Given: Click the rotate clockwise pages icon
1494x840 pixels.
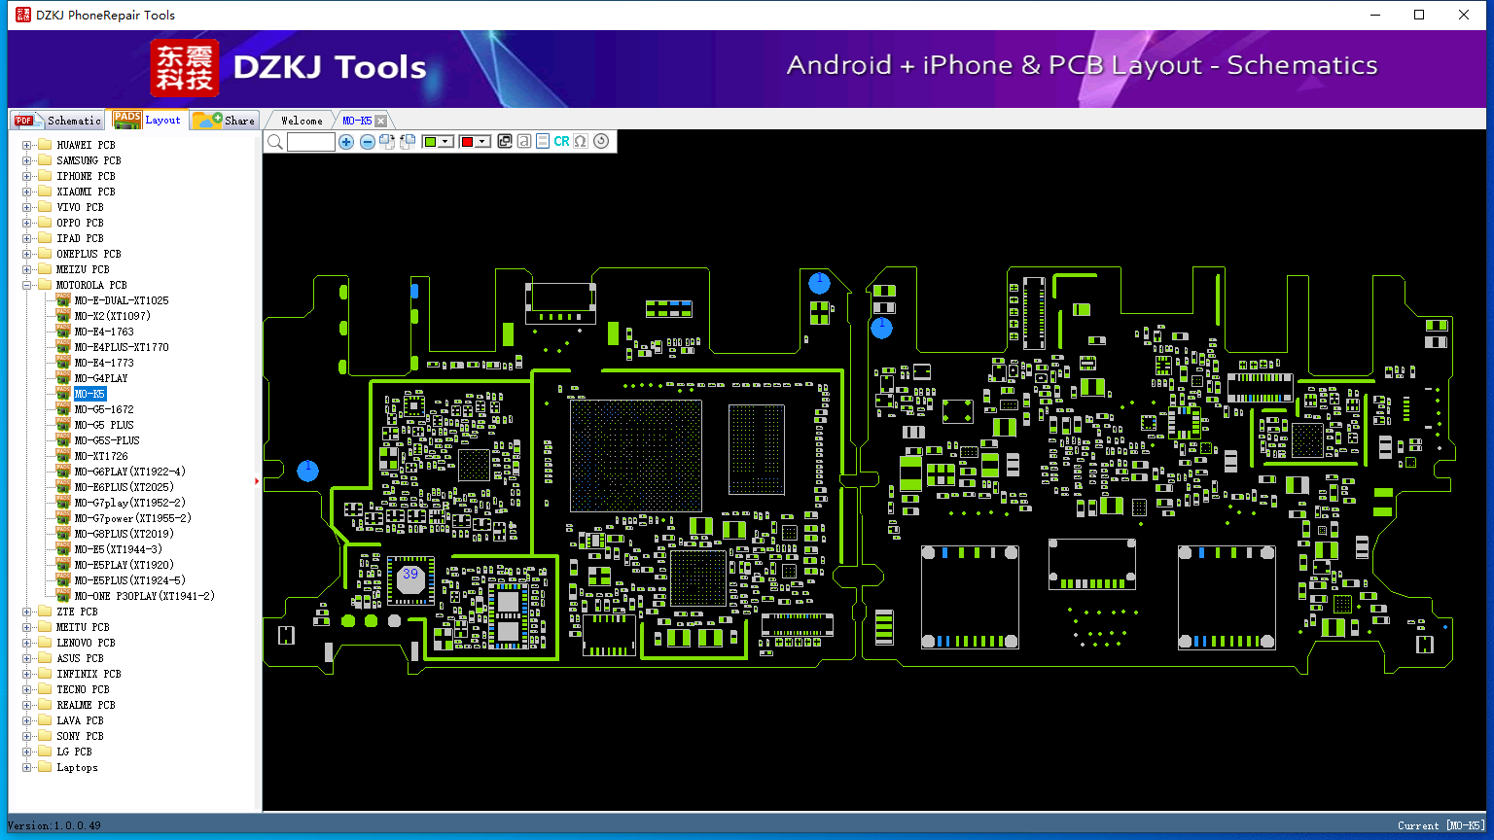Looking at the screenshot, I should [387, 142].
